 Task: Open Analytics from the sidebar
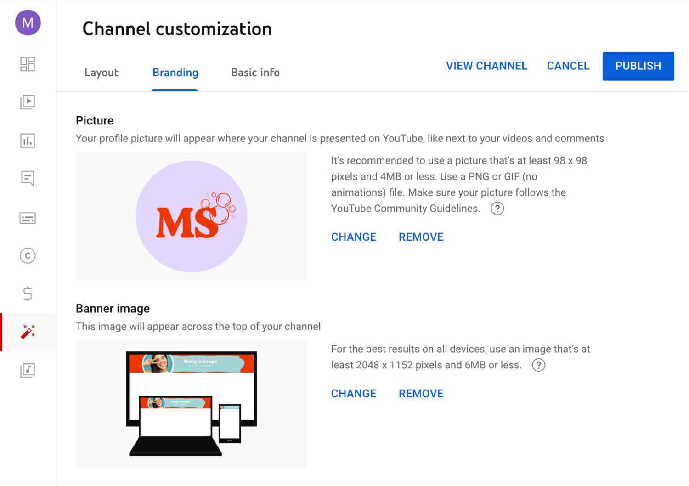[x=28, y=141]
